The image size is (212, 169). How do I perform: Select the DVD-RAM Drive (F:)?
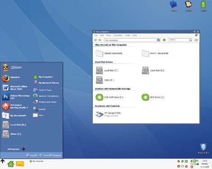pyautogui.click(x=110, y=97)
